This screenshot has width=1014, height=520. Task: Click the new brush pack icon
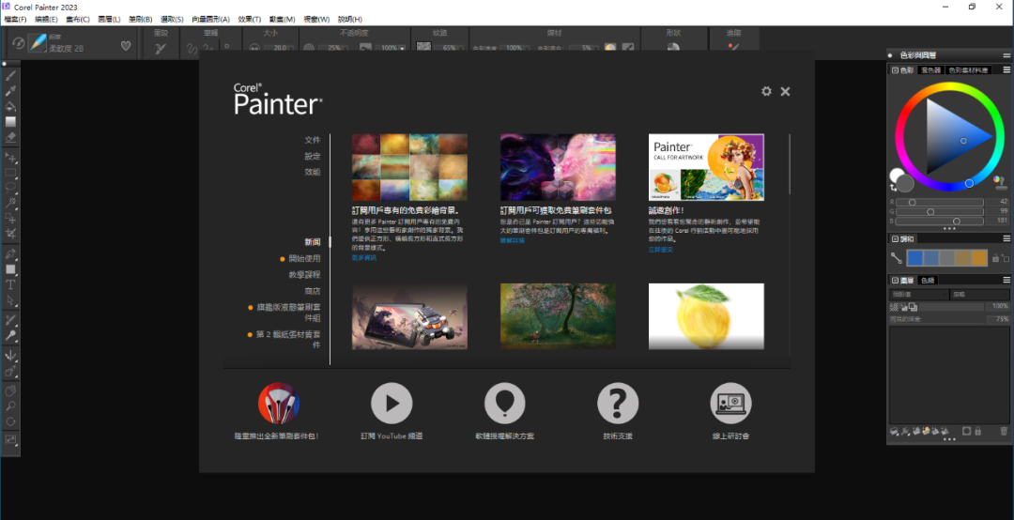pos(278,403)
